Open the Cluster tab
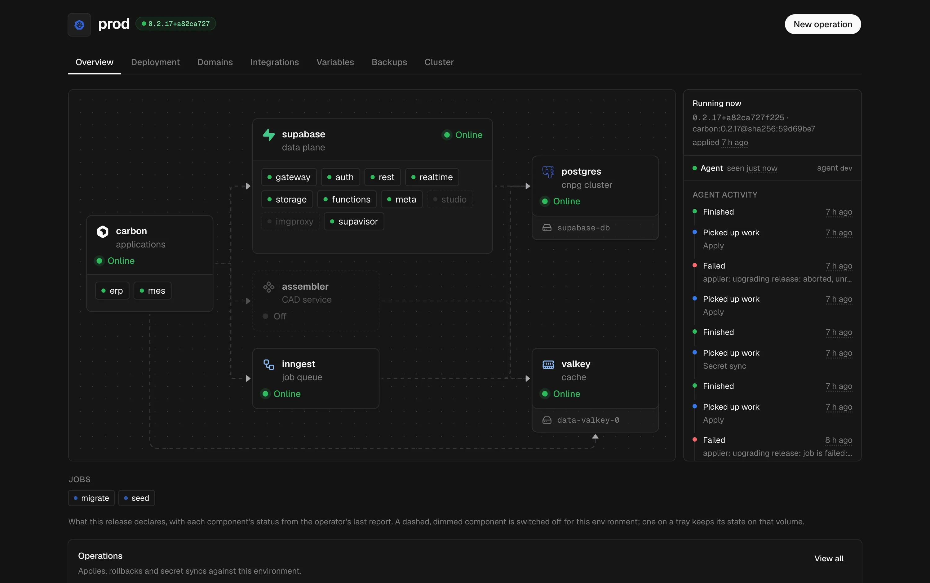Viewport: 930px width, 583px height. point(439,62)
